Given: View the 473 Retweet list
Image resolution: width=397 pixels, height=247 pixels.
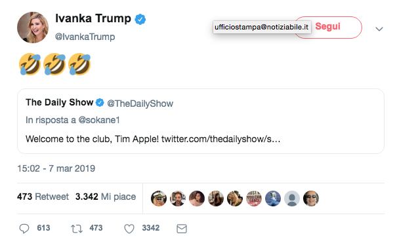Looking at the screenshot, I should (x=43, y=197).
